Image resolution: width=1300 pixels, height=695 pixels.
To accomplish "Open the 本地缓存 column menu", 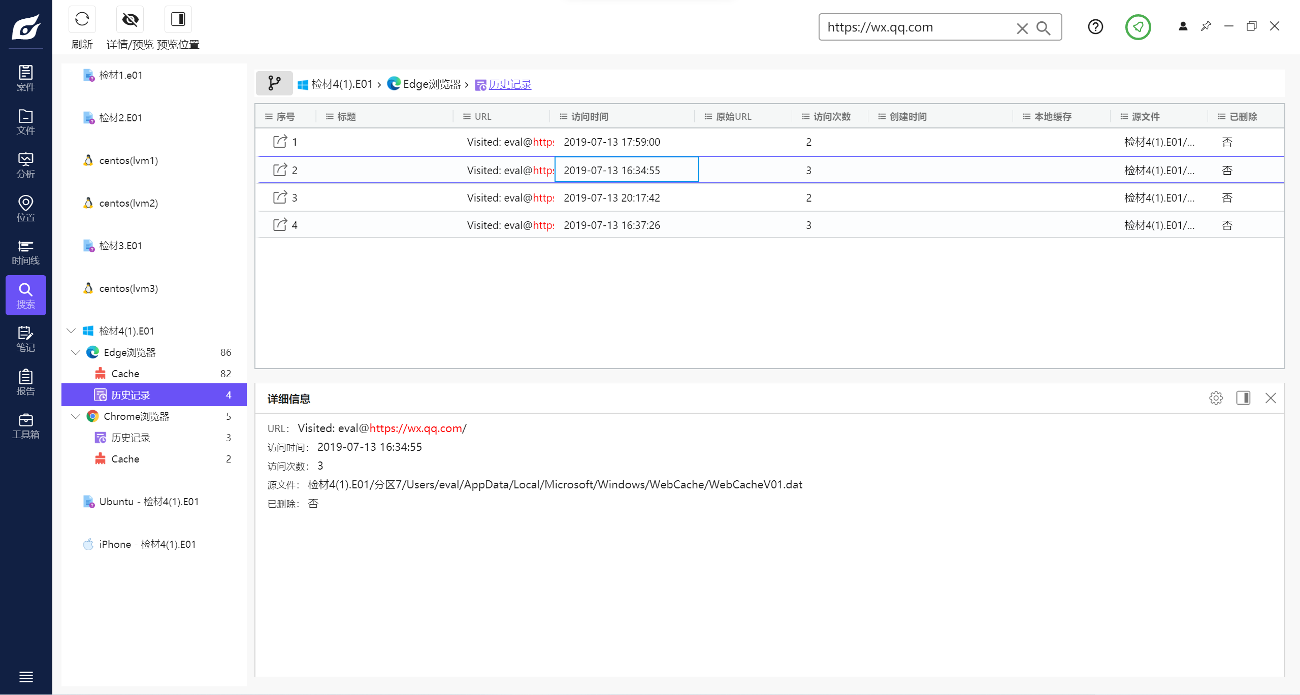I will coord(1026,117).
